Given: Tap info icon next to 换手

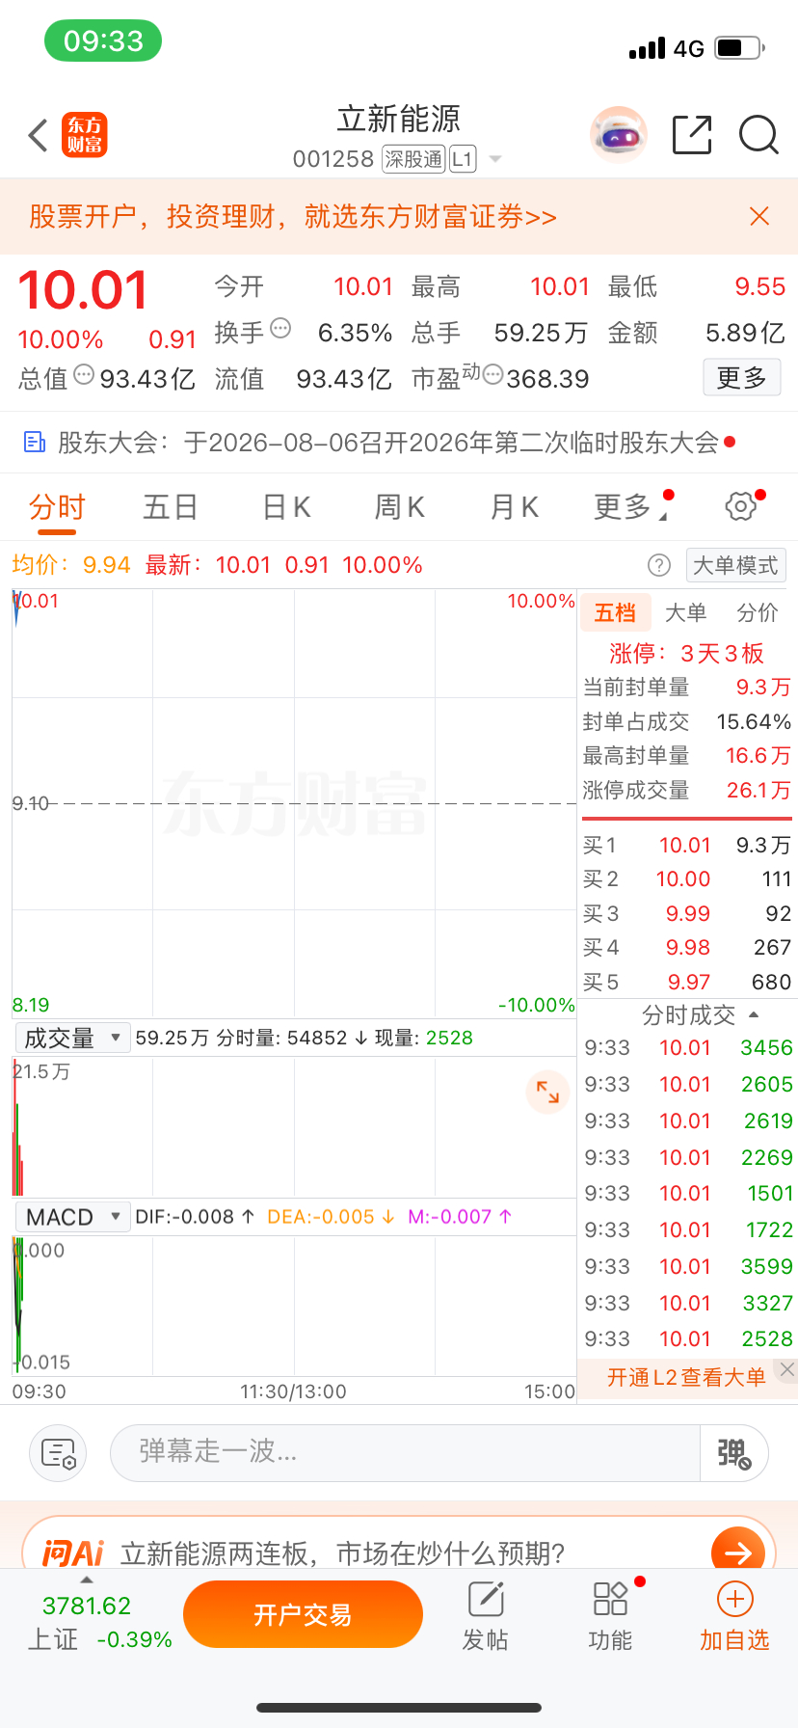Looking at the screenshot, I should tap(280, 328).
